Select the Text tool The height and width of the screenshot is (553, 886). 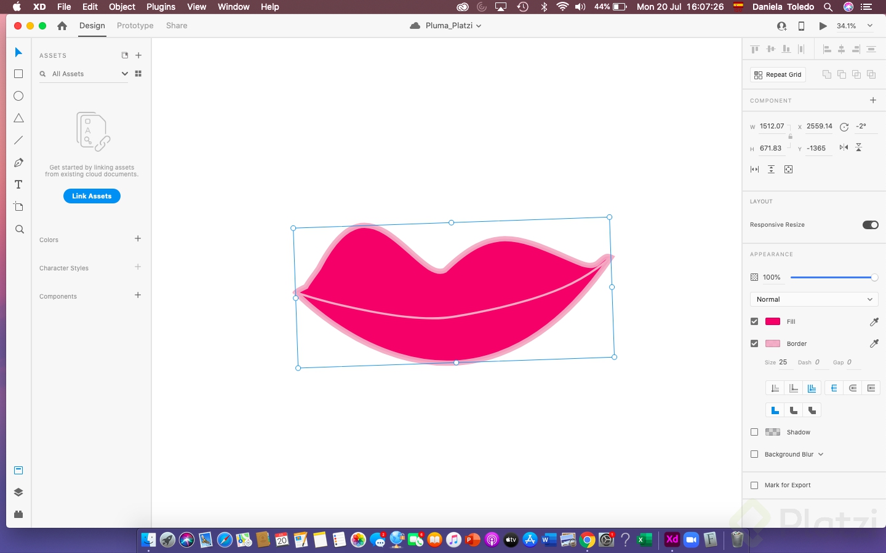coord(18,184)
